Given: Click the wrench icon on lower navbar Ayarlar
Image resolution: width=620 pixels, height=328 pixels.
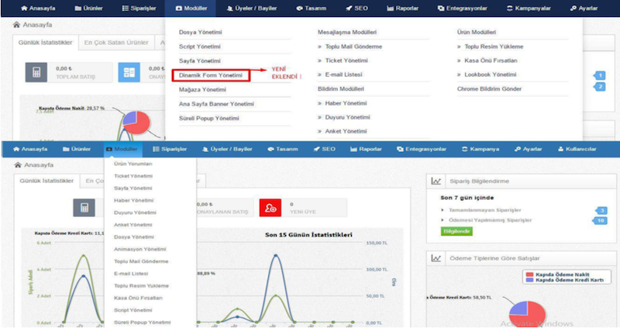Looking at the screenshot, I should coord(518,149).
